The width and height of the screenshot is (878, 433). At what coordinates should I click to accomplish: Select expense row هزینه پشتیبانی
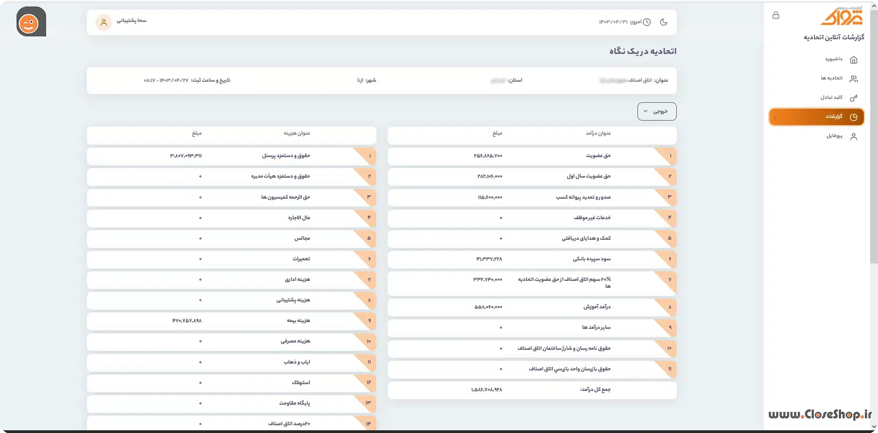[x=231, y=301]
